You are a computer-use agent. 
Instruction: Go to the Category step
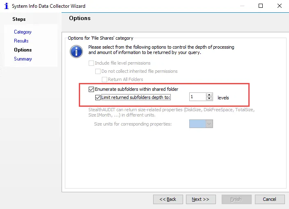pos(23,32)
